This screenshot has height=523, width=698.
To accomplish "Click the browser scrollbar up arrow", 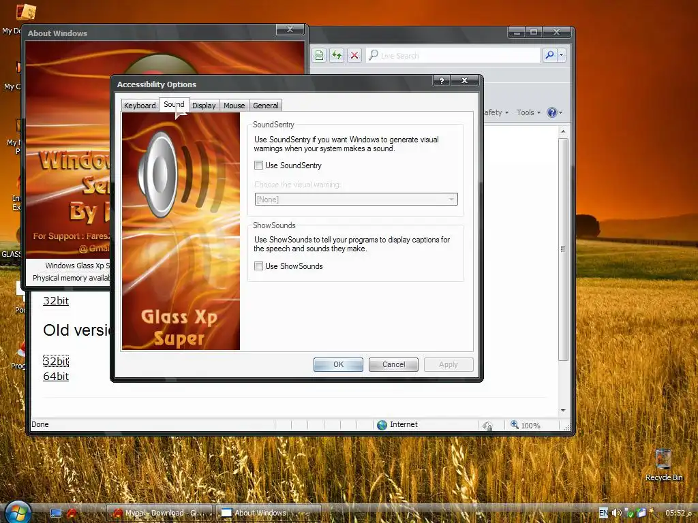I will (563, 131).
